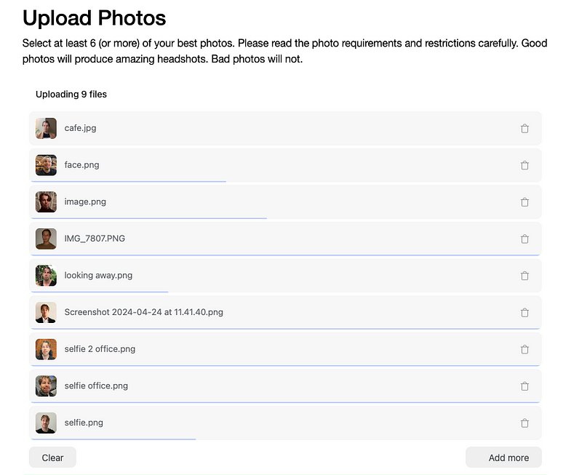The height and width of the screenshot is (475, 582).
Task: Click the Add more button
Action: pyautogui.click(x=503, y=458)
